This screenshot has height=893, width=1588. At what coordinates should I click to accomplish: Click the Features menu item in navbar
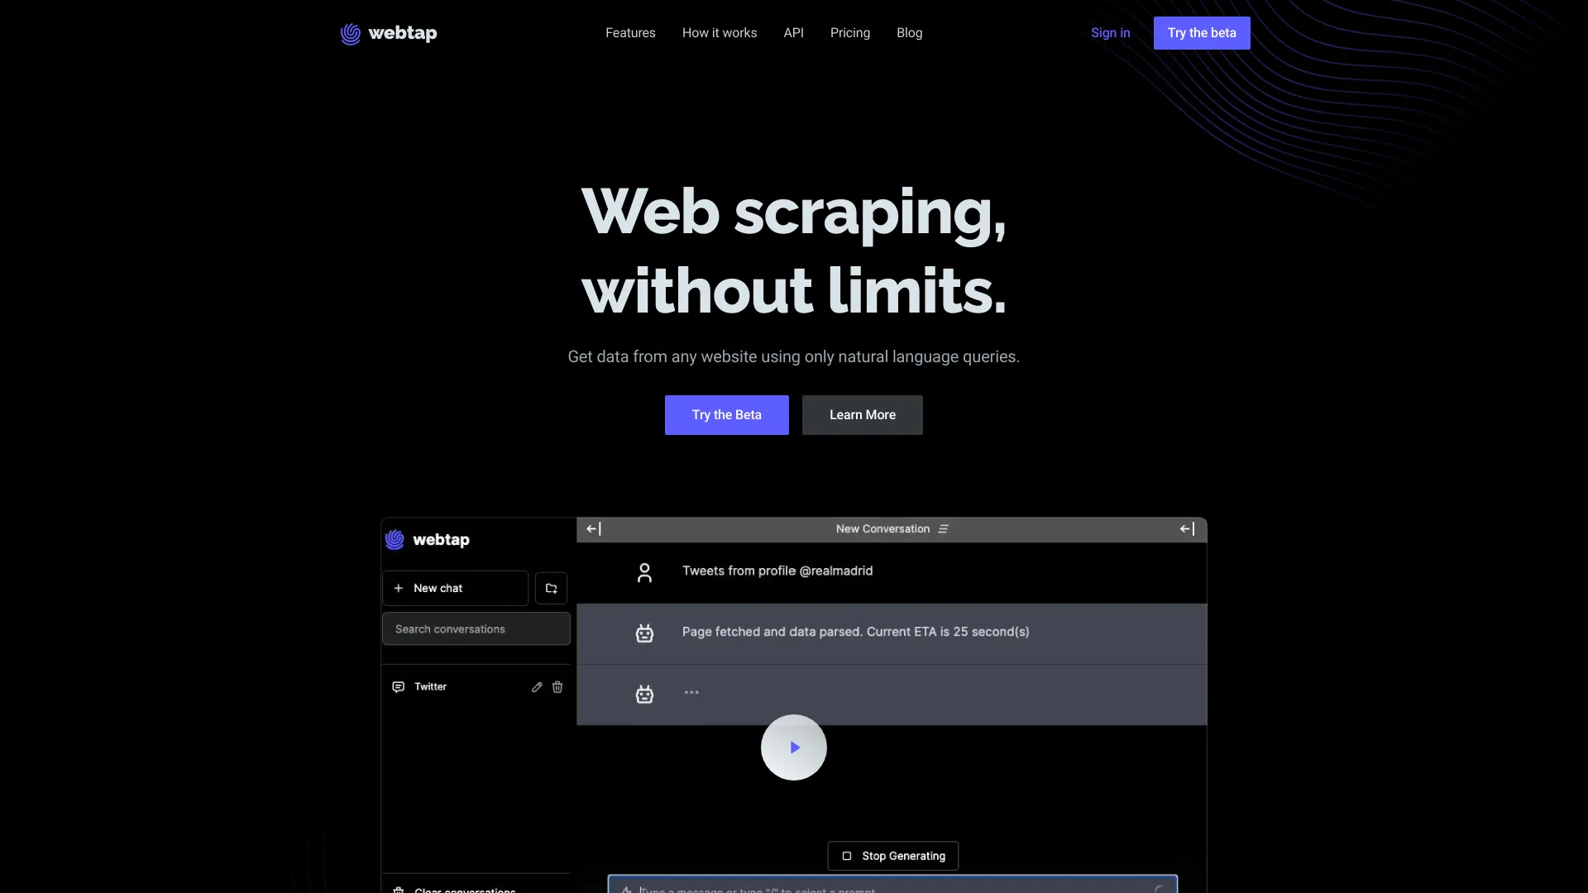(x=629, y=33)
